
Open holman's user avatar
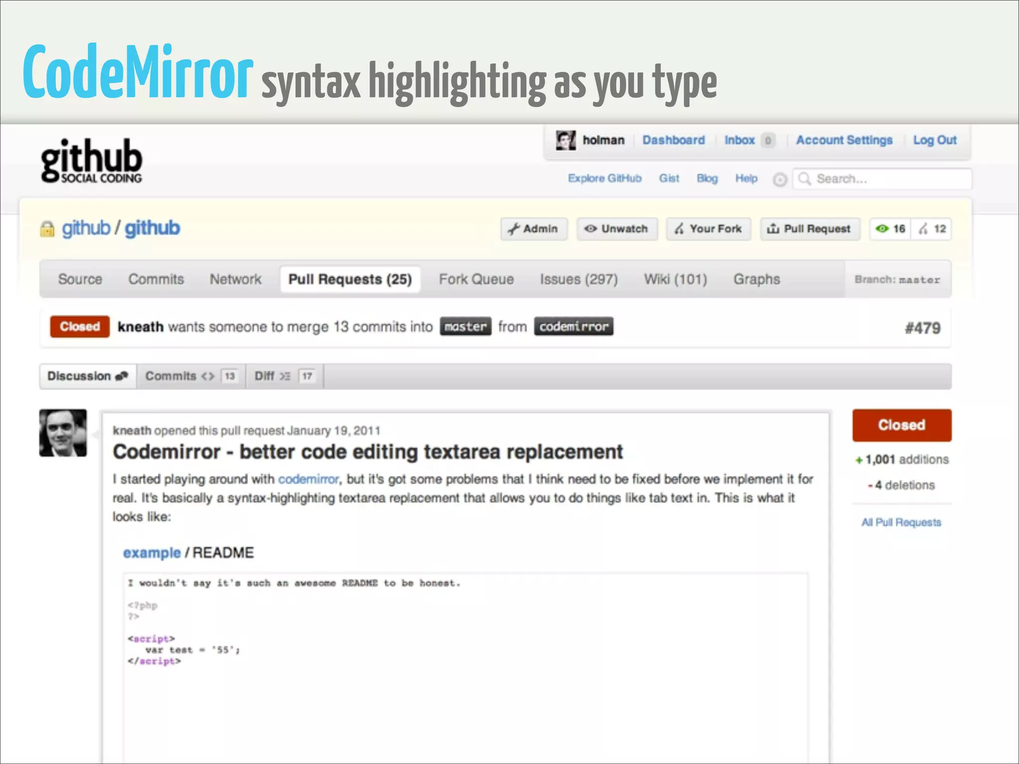566,141
